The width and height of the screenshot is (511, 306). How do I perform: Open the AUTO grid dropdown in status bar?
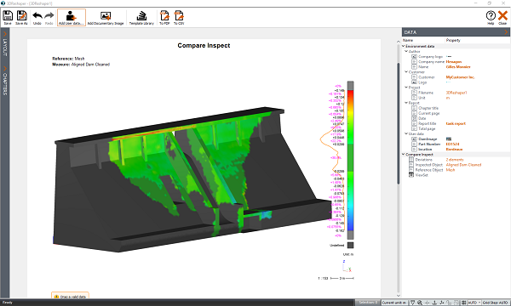(474, 303)
